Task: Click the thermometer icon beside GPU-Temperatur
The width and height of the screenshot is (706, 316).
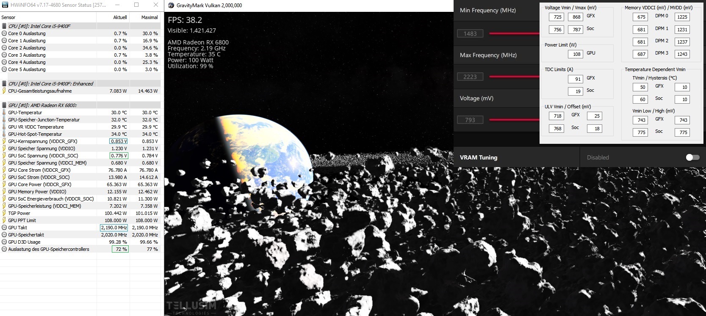Action: (x=4, y=113)
